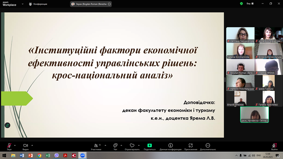Viewport: 283px width, 159px height.
Task: Expand video options arrow next to camera
Action: pyautogui.click(x=32, y=145)
